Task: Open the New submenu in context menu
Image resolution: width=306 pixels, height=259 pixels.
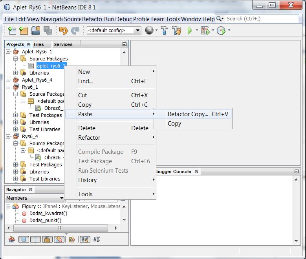Action: [x=110, y=72]
